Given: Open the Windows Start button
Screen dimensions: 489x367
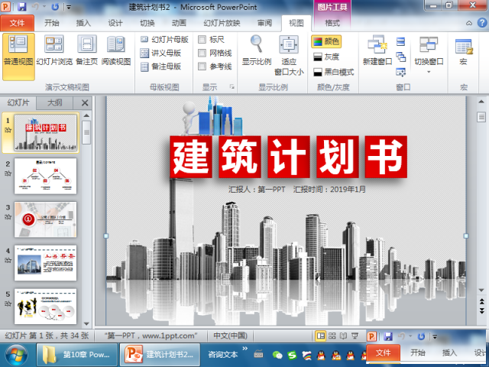Looking at the screenshot, I should pos(16,355).
